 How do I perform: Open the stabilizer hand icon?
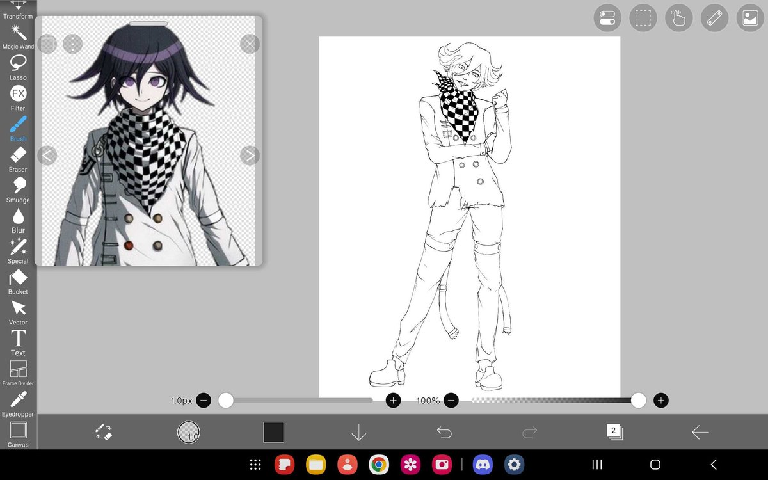(679, 18)
